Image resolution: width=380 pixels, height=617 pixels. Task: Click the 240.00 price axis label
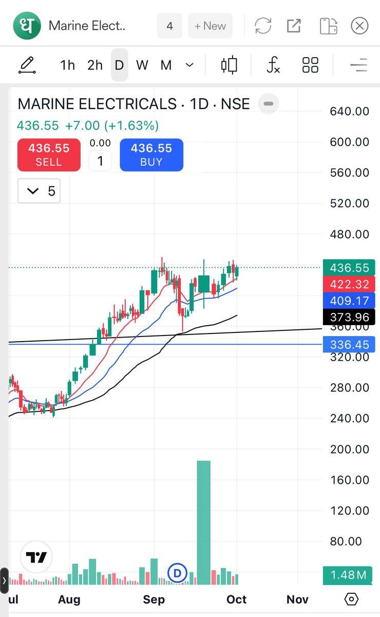349,418
